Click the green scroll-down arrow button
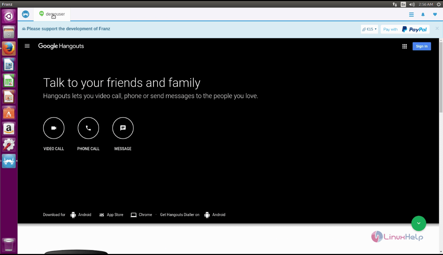Screen dimensions: 443x255 click(418, 223)
